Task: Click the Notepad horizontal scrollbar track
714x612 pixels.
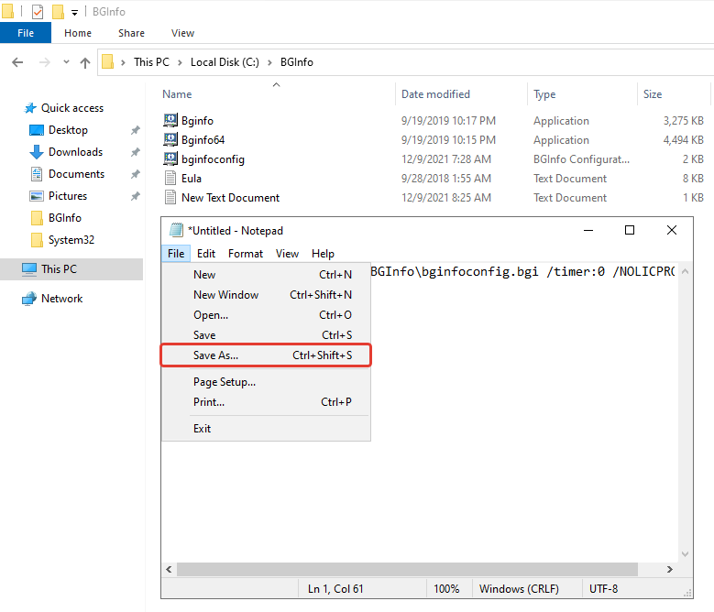Action: [x=422, y=569]
